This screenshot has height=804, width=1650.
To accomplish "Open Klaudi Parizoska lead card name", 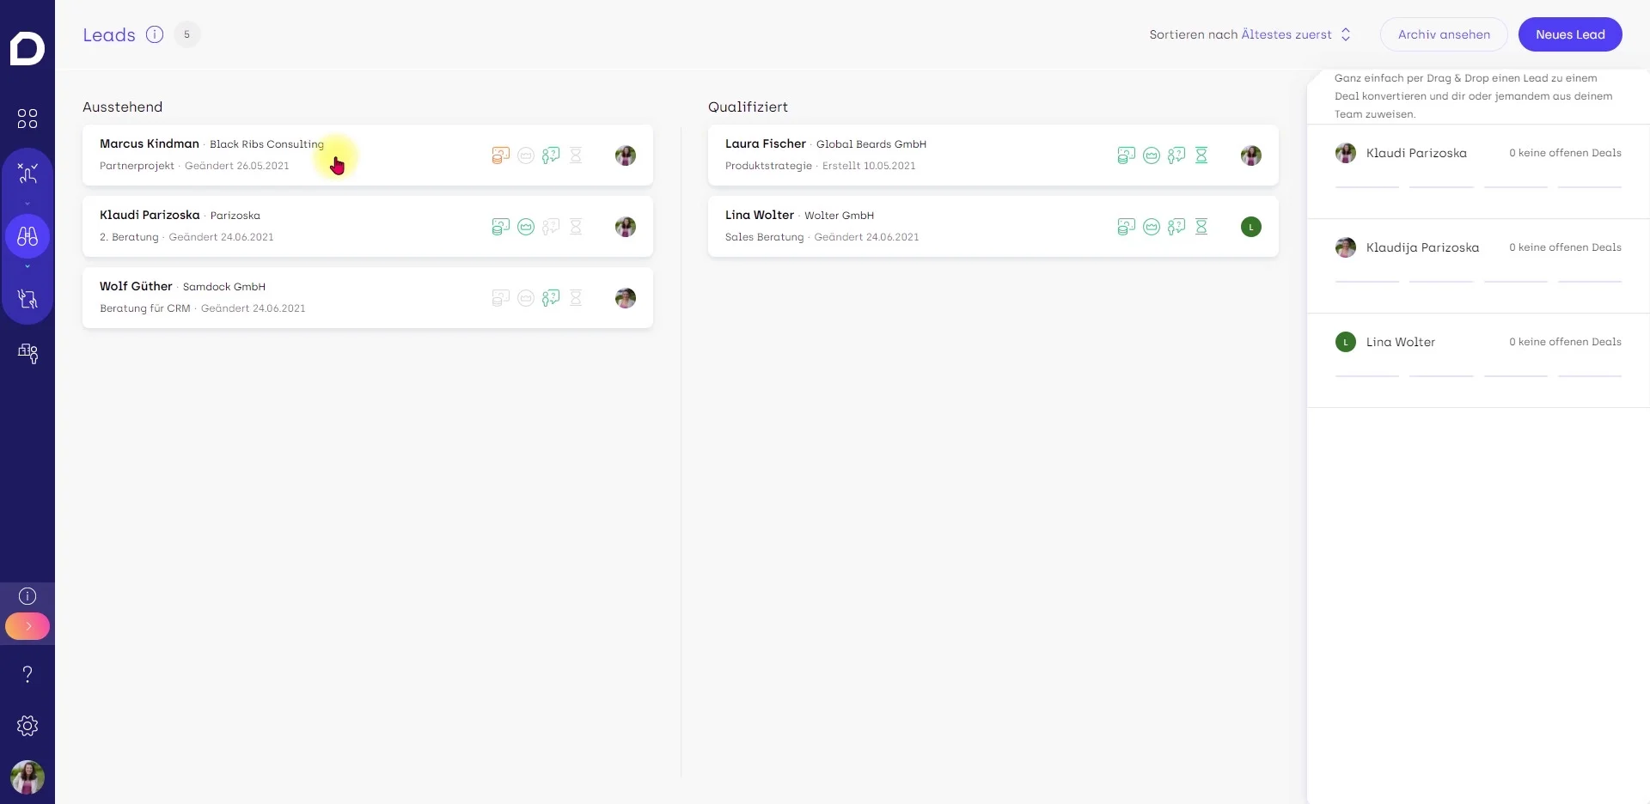I will (x=150, y=215).
